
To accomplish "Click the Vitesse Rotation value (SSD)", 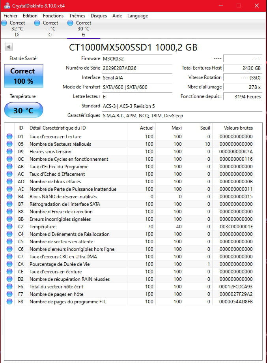I will point(243,77).
